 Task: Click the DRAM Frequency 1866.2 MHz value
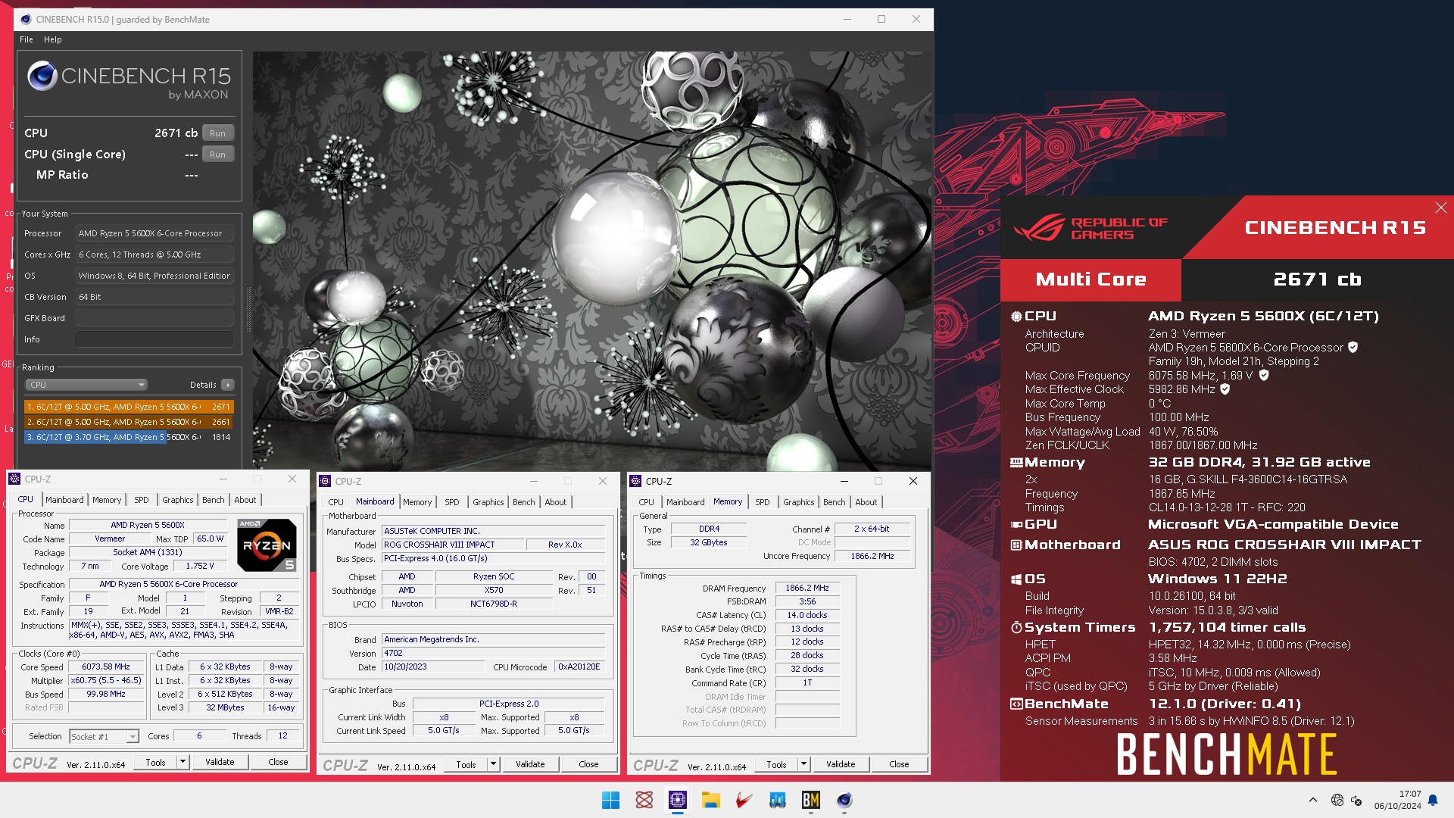click(807, 589)
